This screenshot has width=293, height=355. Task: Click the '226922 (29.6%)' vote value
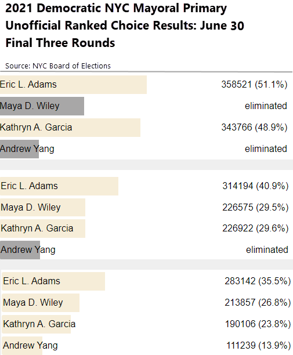click(x=255, y=228)
